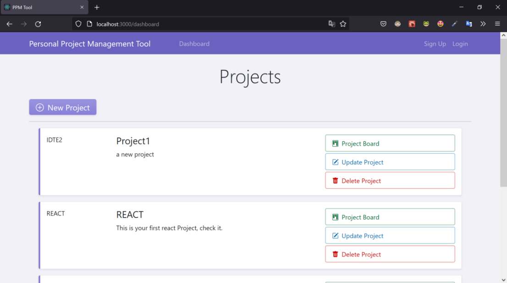Click the address bar URL field
The width and height of the screenshot is (507, 283).
[x=210, y=24]
